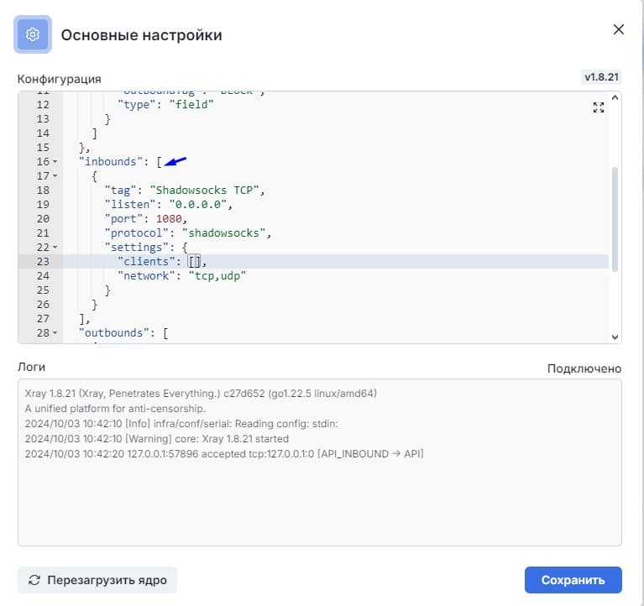
Task: Click line number 20 in the gutter
Action: pyautogui.click(x=43, y=219)
